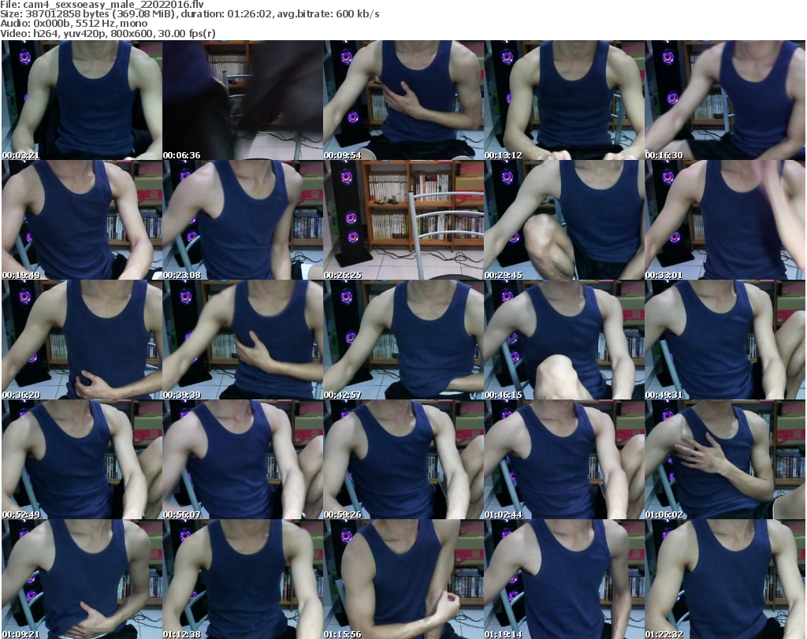Screen dimensions: 807x639
Task: Click the file name cam4_sexsoeasy_male_22022016.flv
Action: click(113, 5)
